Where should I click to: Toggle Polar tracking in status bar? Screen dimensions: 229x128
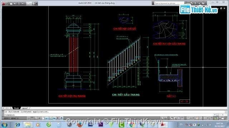(x=39, y=118)
